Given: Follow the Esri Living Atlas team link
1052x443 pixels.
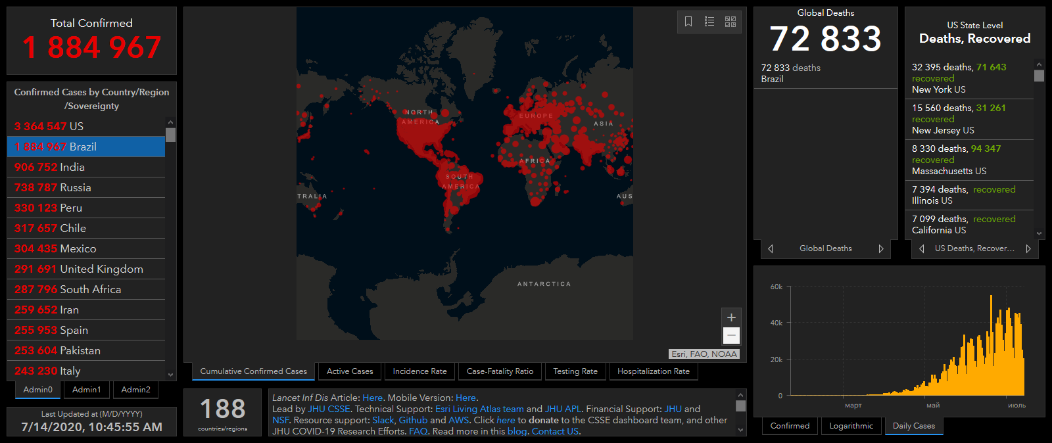Looking at the screenshot, I should pos(479,409).
